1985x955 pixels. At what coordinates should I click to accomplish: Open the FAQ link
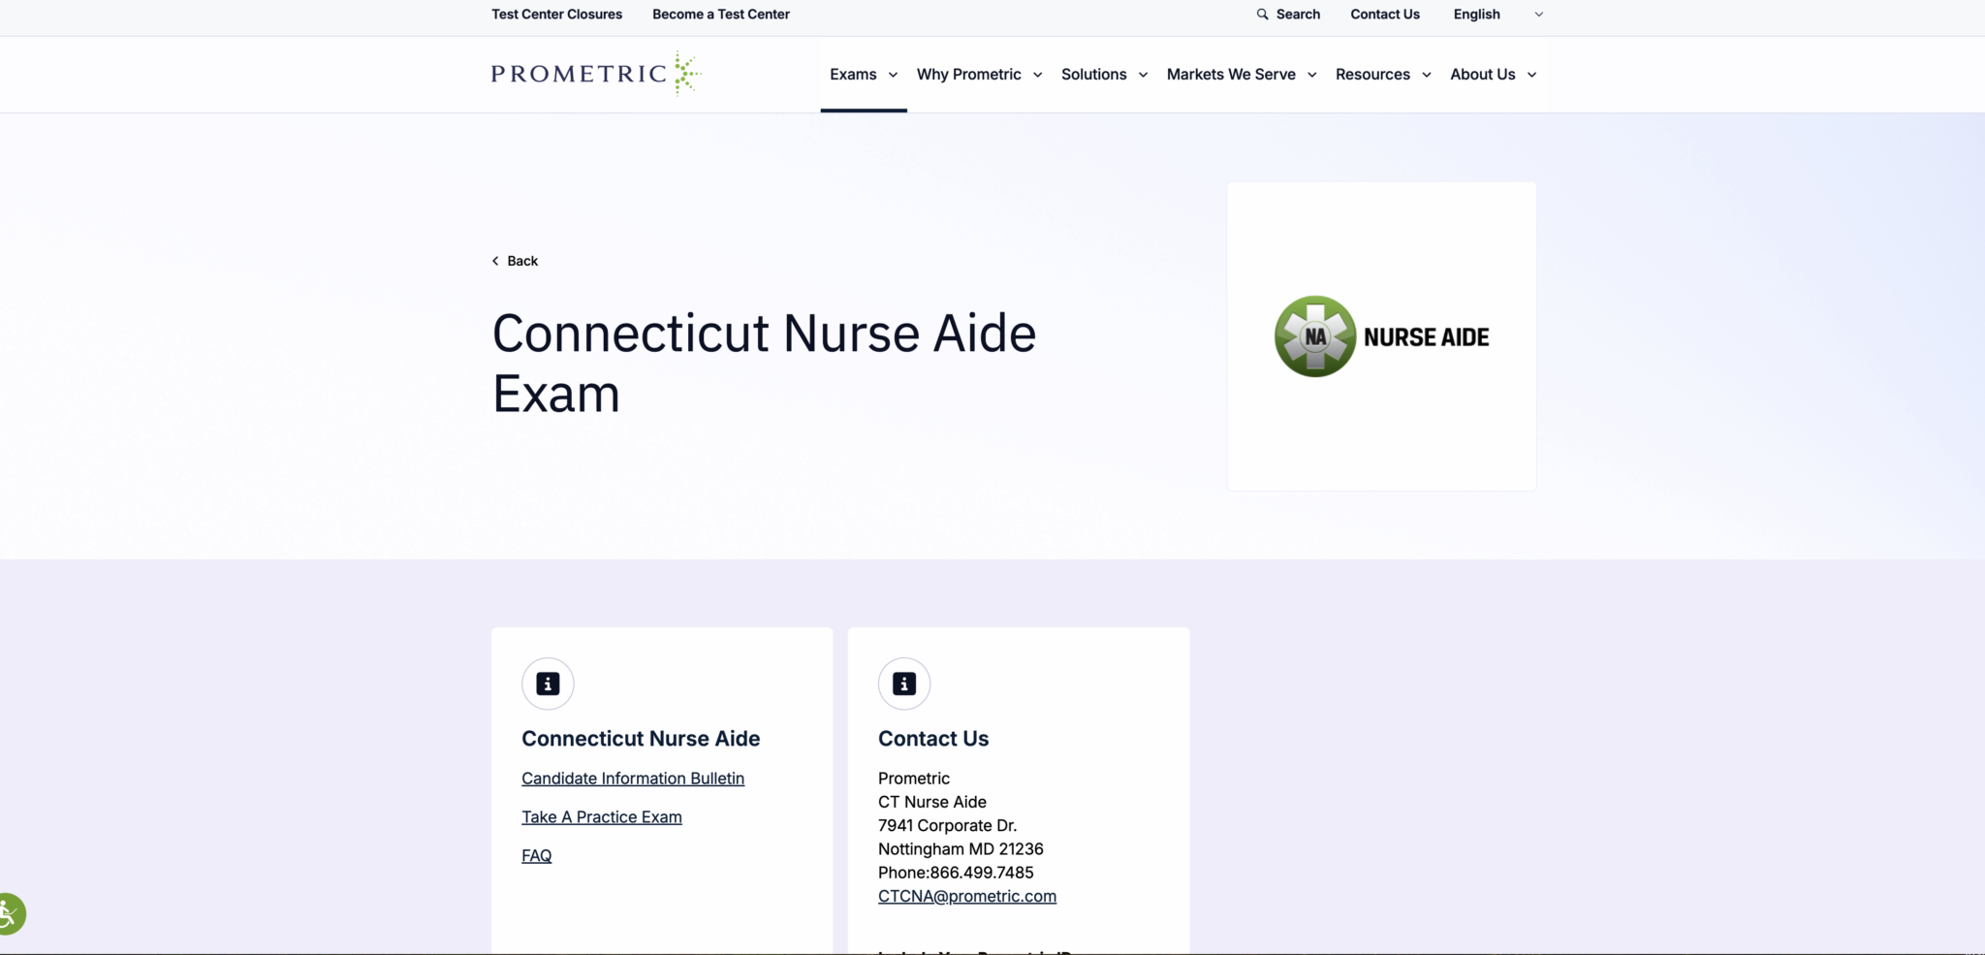click(535, 855)
